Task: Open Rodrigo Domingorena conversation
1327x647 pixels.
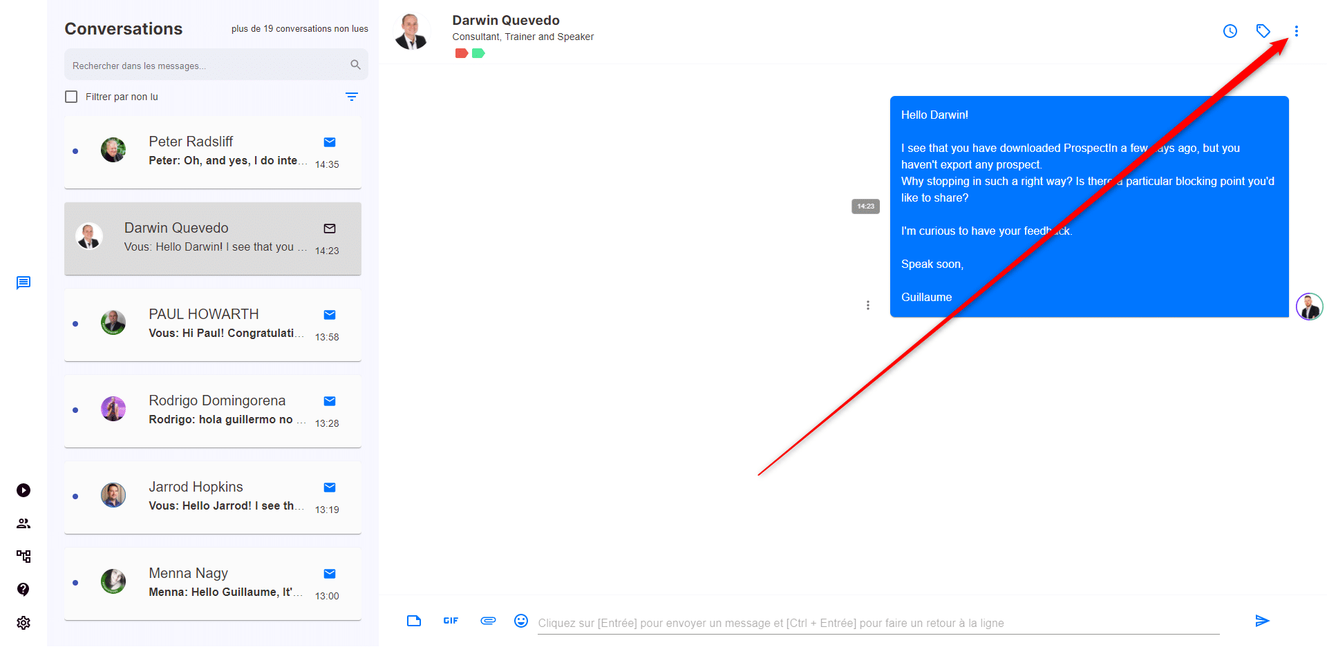Action: (x=213, y=411)
